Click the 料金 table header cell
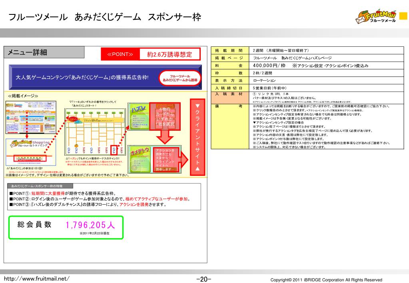 click(230, 66)
